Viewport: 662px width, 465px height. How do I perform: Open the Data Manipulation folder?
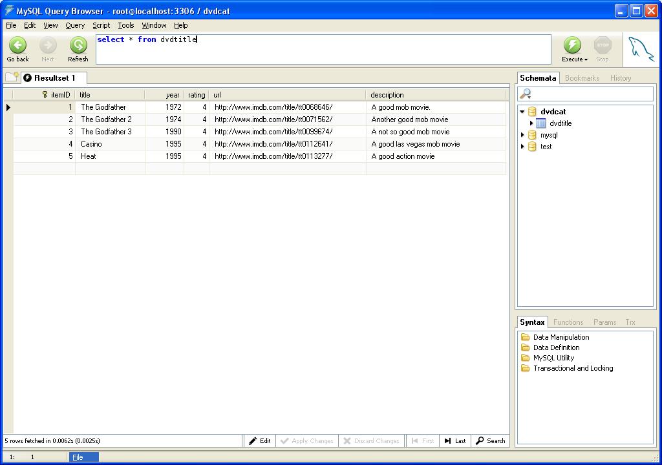tap(561, 337)
